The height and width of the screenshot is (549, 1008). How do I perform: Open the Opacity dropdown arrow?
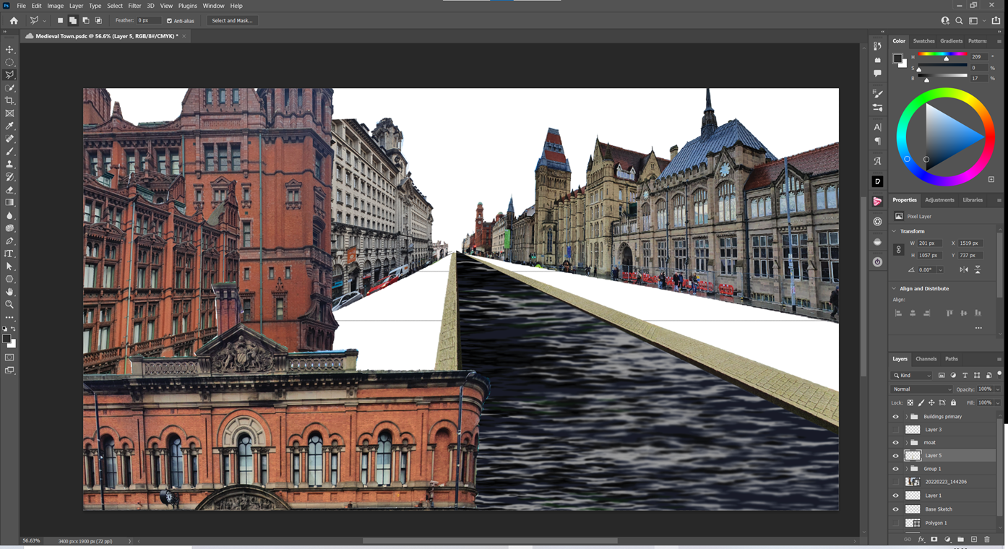click(x=998, y=389)
